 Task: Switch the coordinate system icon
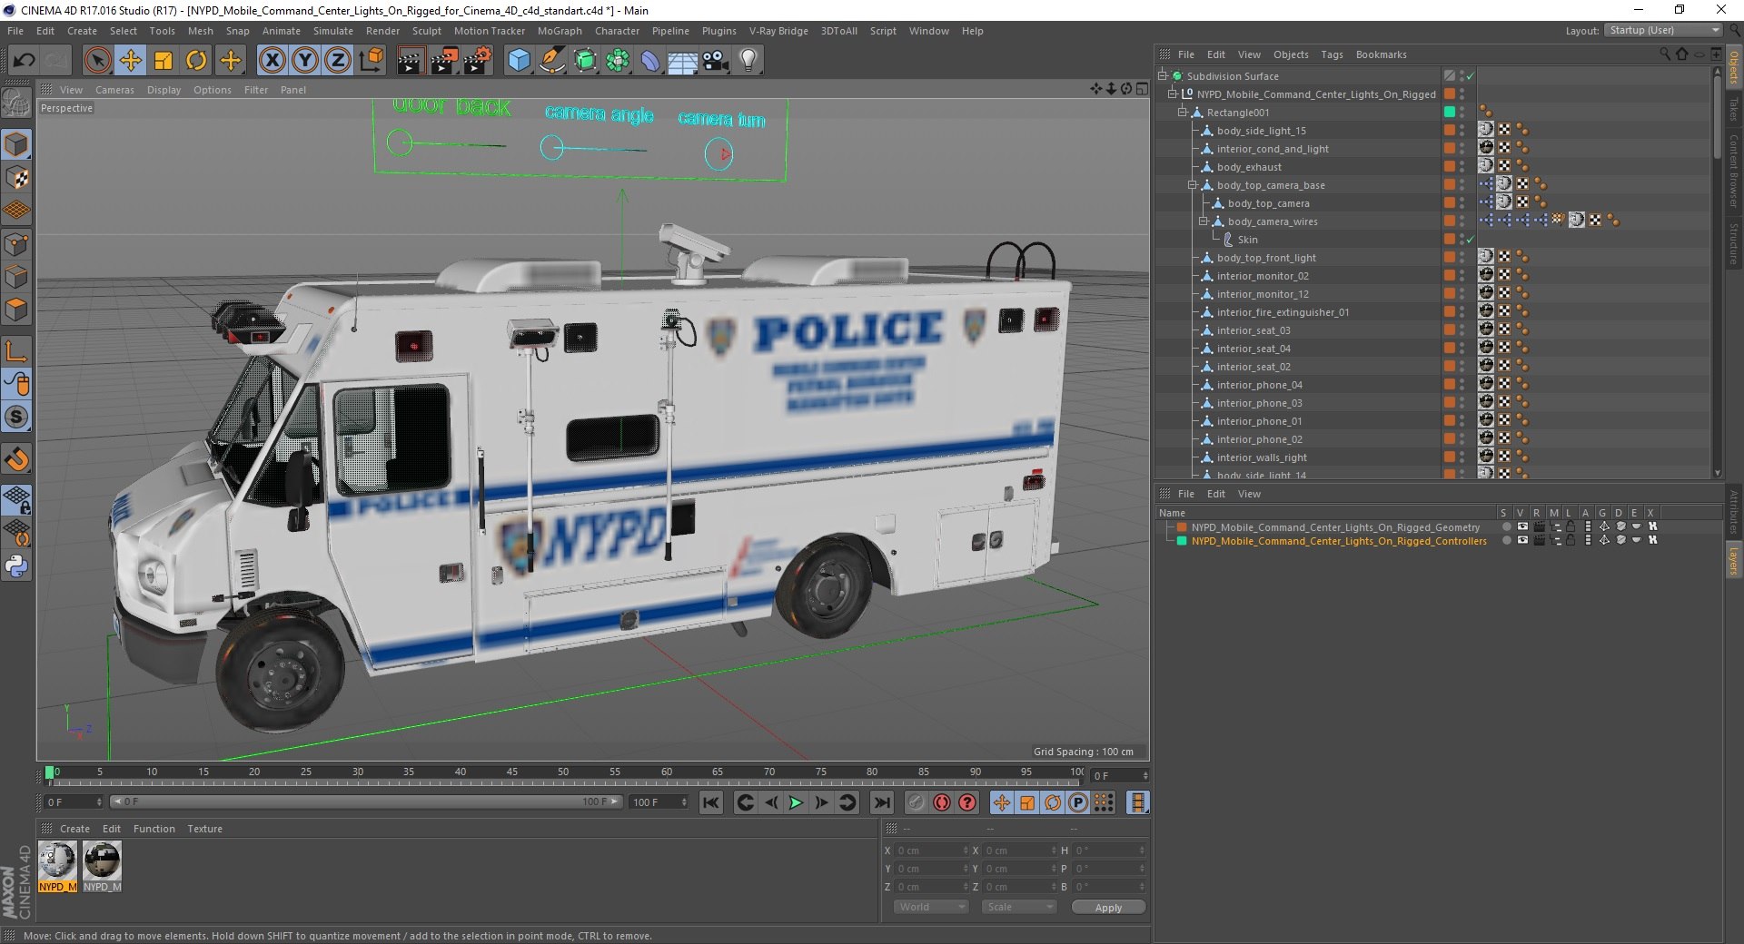click(x=372, y=61)
